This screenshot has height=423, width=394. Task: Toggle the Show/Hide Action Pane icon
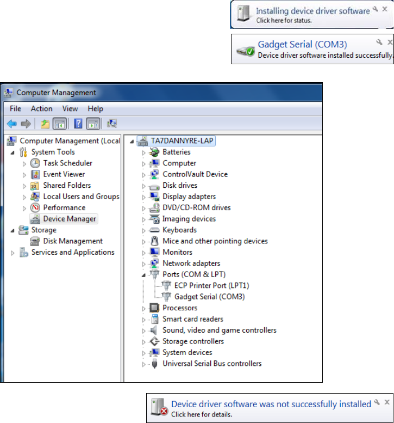(x=93, y=124)
